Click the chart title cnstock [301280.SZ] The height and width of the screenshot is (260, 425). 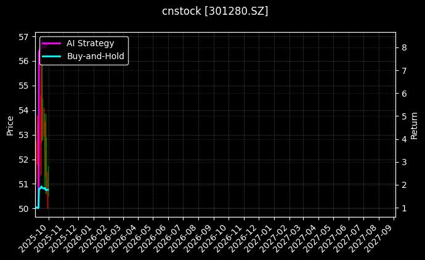tap(215, 11)
